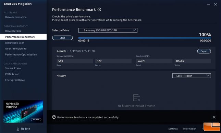221x133 pixels.
Task: Open Encrypted Drive page
Action: click(x=15, y=80)
